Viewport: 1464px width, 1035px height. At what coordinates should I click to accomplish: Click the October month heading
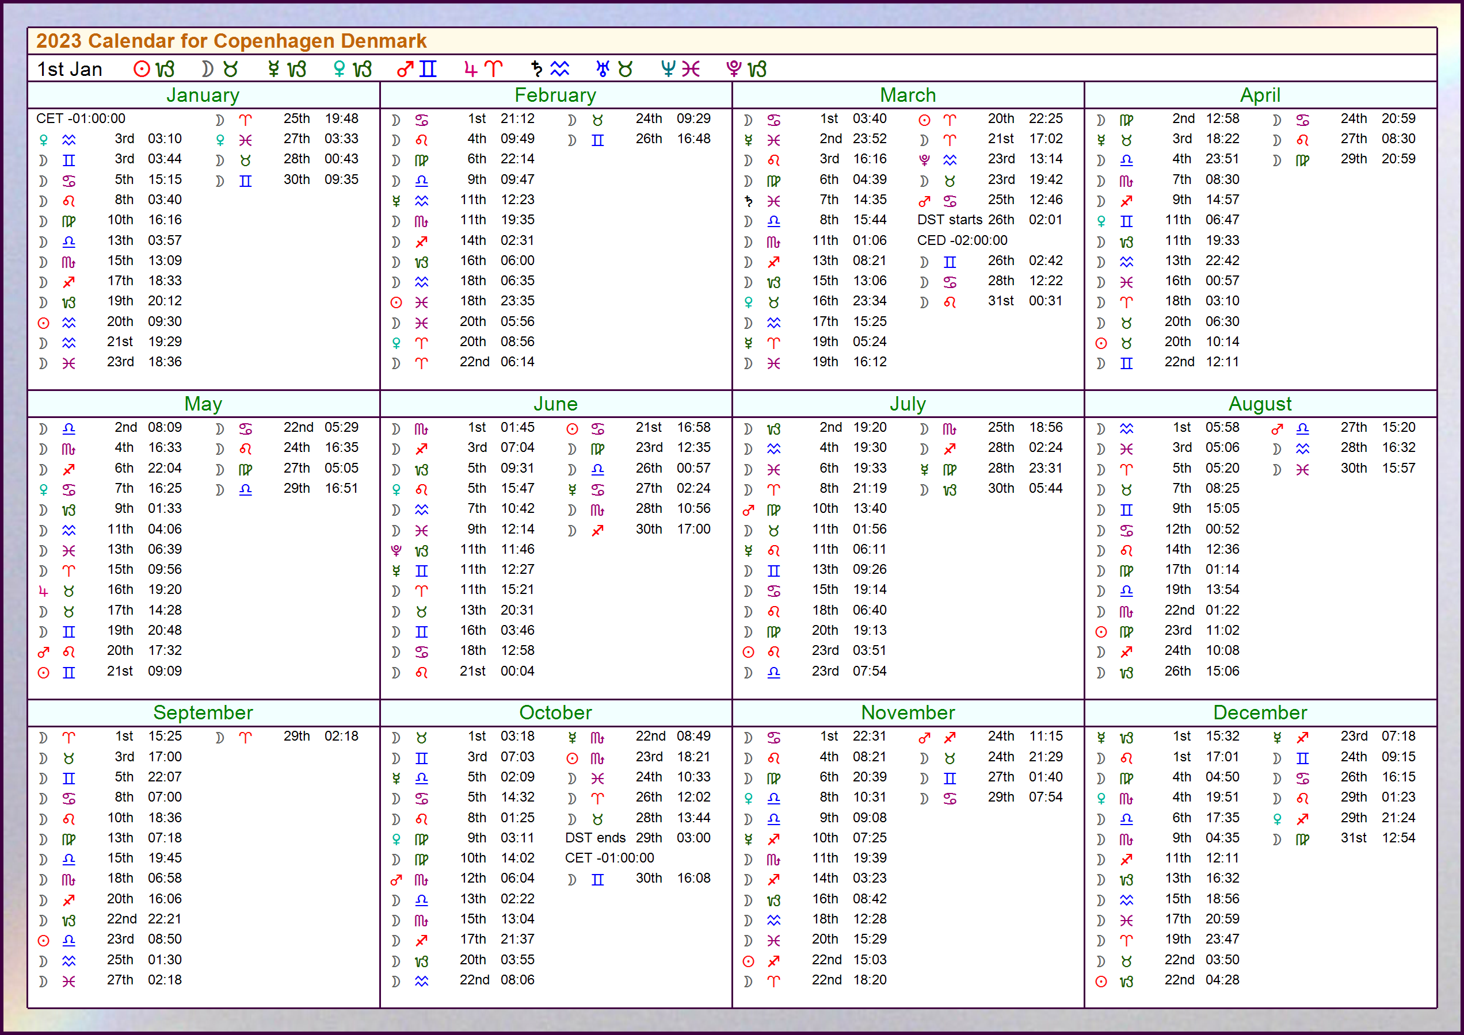click(x=556, y=712)
